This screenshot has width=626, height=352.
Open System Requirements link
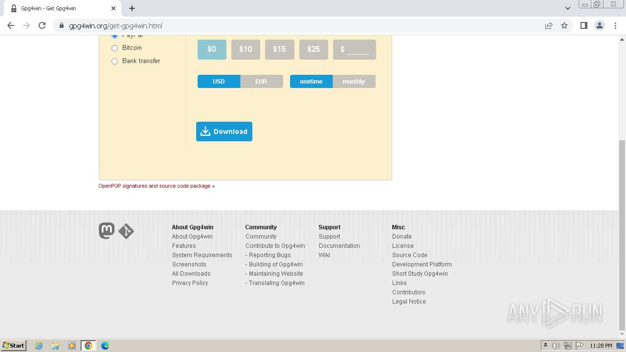coord(202,255)
